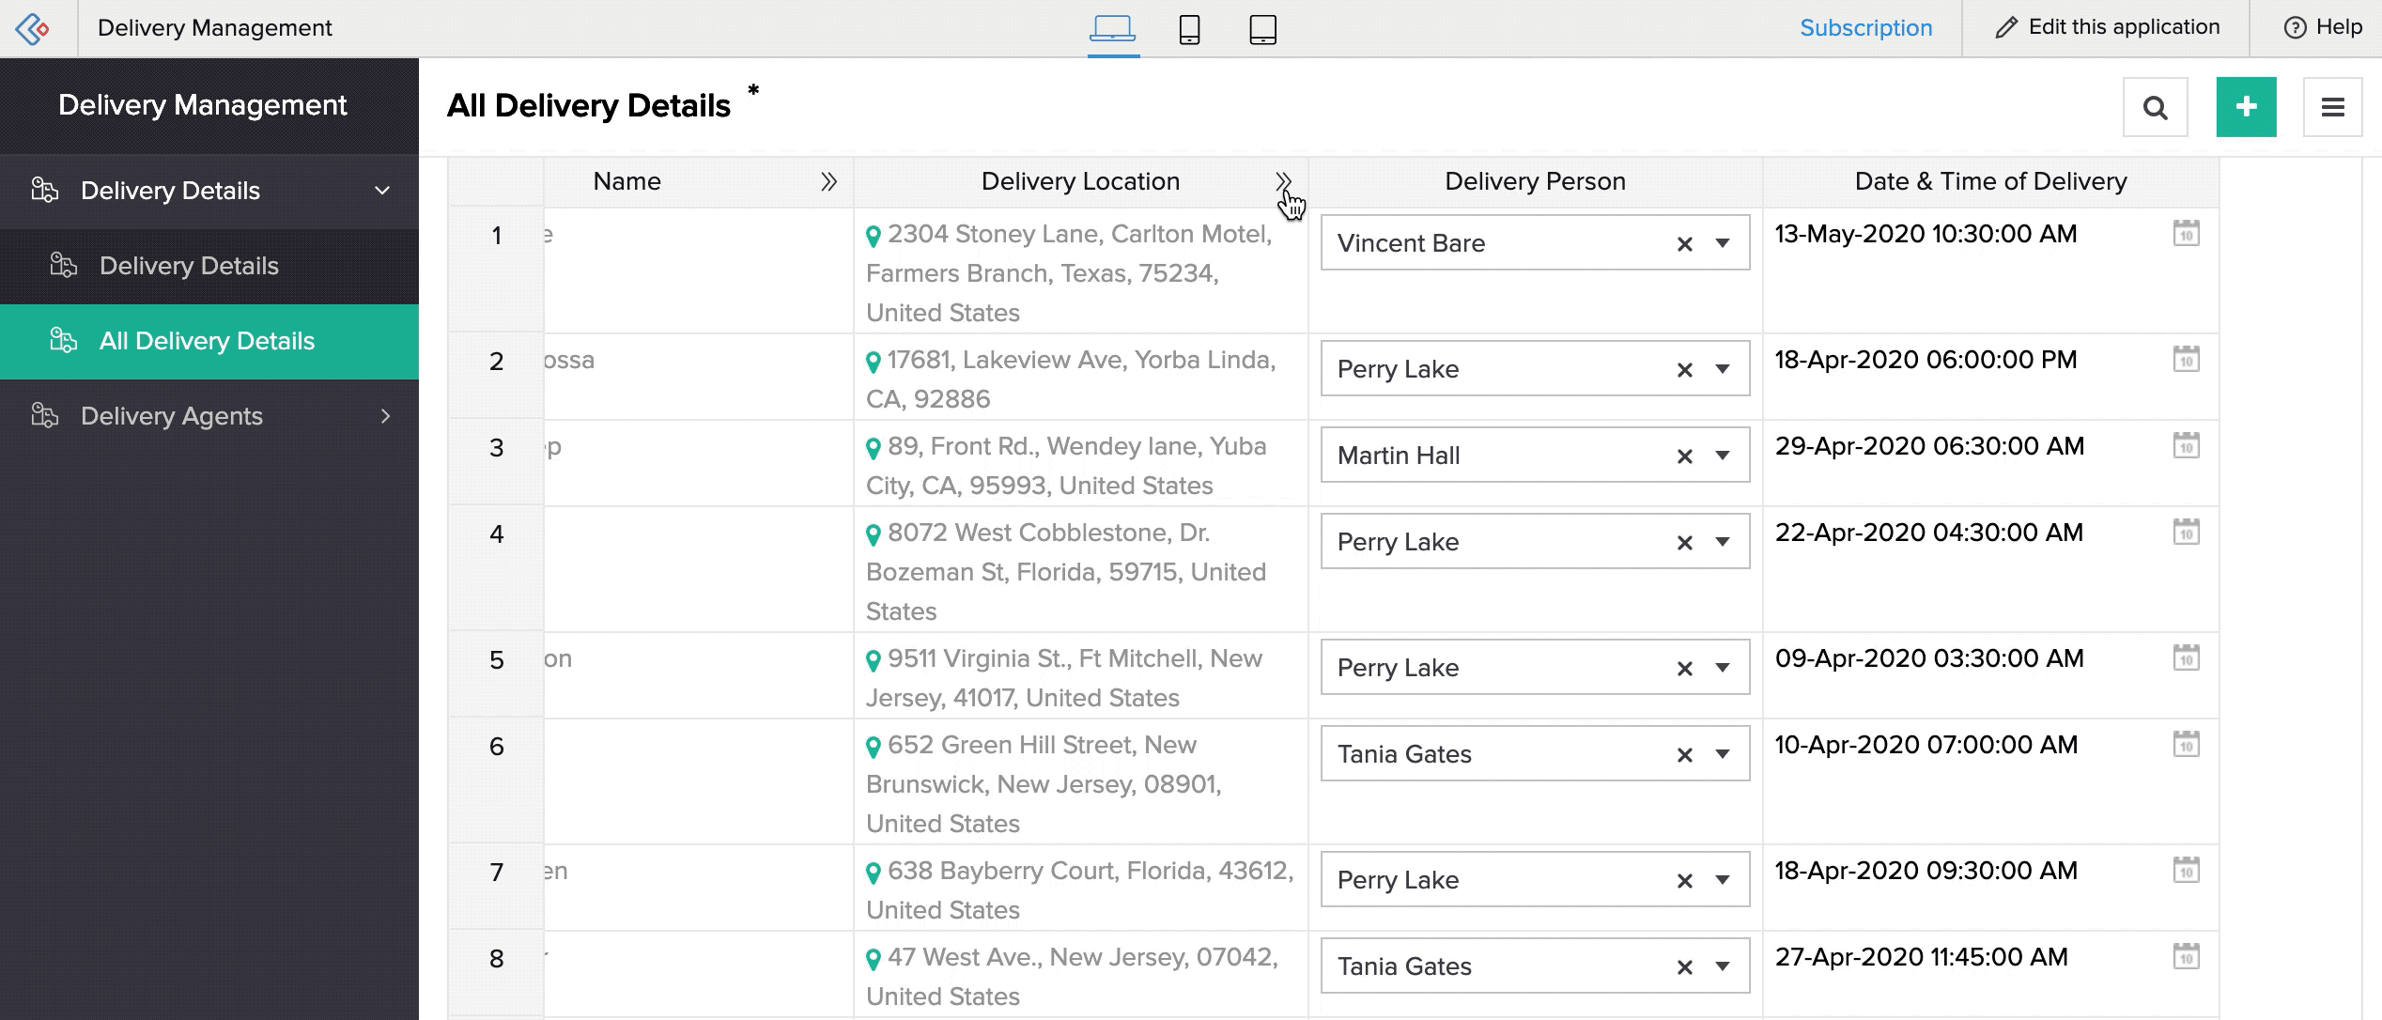Viewport: 2382px width, 1020px height.
Task: Click Edit this application
Action: (2106, 27)
